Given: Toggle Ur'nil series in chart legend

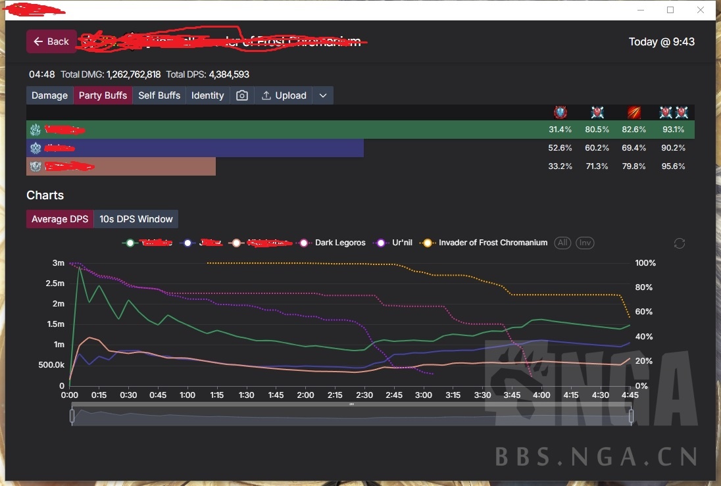Looking at the screenshot, I should coord(396,243).
